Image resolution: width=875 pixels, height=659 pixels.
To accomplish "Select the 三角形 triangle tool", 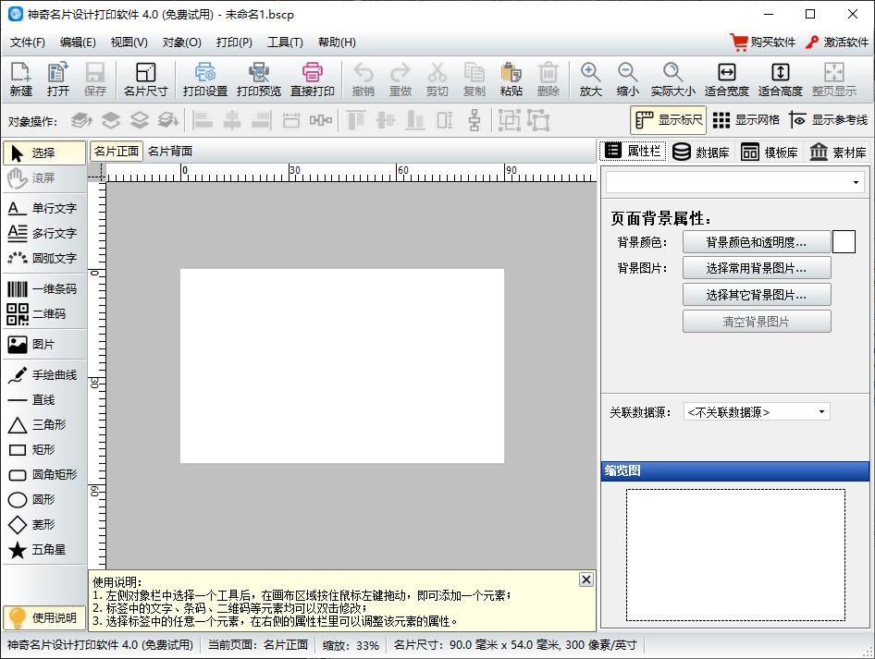I will coord(44,425).
